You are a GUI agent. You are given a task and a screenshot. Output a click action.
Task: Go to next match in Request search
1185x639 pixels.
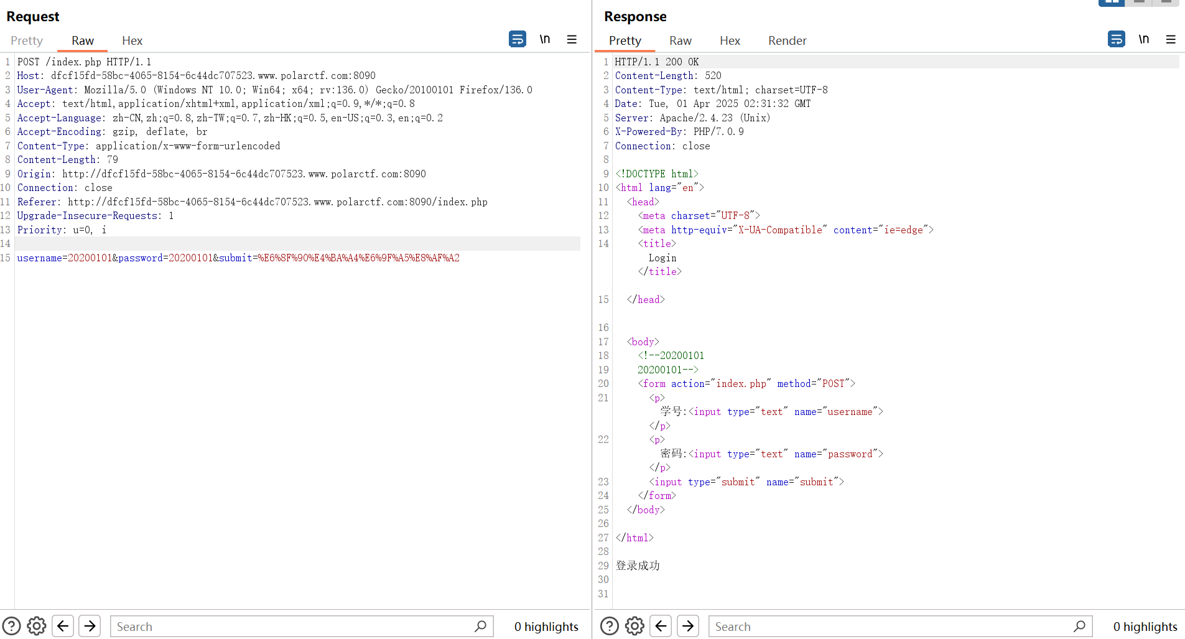pos(90,626)
